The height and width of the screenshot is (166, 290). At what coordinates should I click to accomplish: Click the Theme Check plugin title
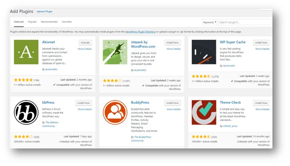pos(230,102)
